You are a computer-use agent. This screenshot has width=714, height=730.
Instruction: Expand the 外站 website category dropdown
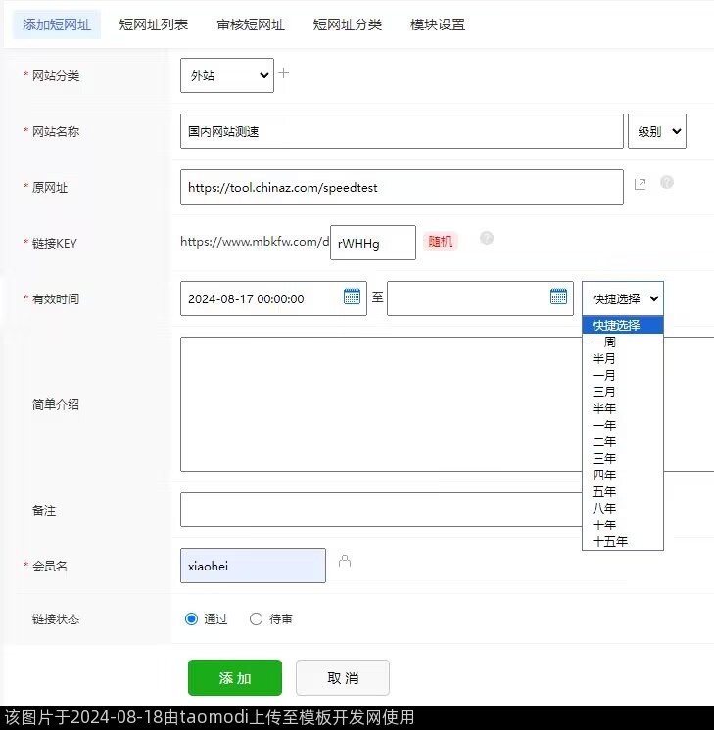coord(226,75)
